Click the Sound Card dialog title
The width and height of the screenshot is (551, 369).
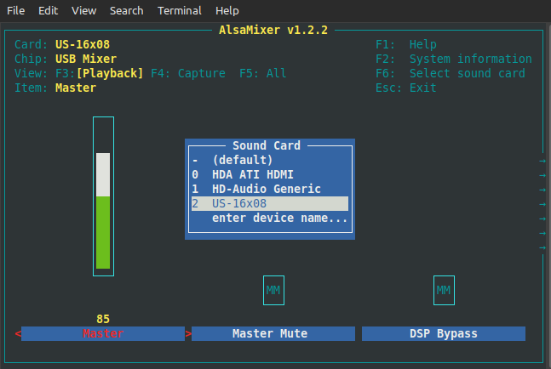click(267, 145)
